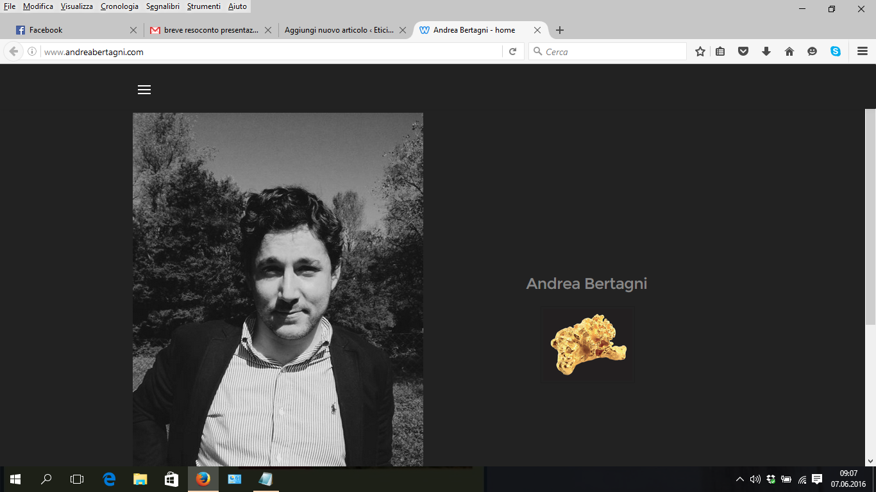This screenshot has width=876, height=492.
Task: Open the Aiuto menu
Action: [237, 6]
